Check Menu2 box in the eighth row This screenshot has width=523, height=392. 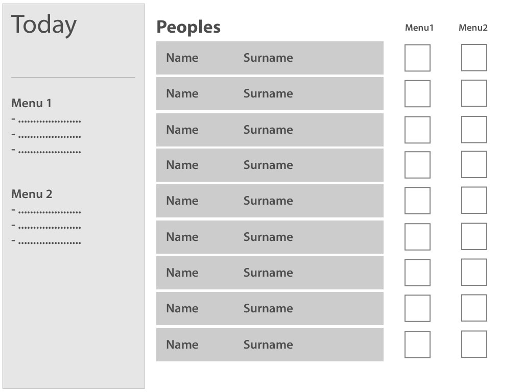pyautogui.click(x=474, y=308)
